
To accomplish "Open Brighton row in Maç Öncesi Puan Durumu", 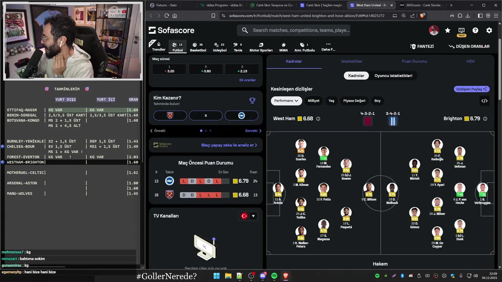I will click(206, 181).
